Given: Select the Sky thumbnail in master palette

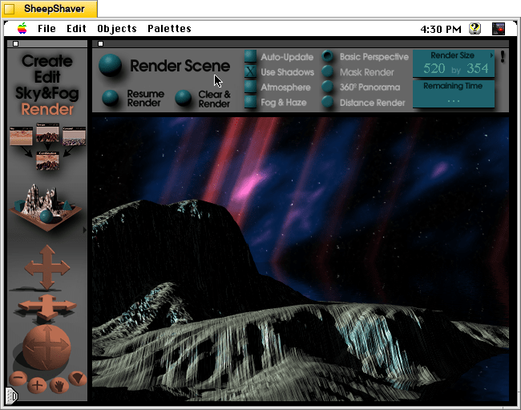Looking at the screenshot, I should coord(21,136).
